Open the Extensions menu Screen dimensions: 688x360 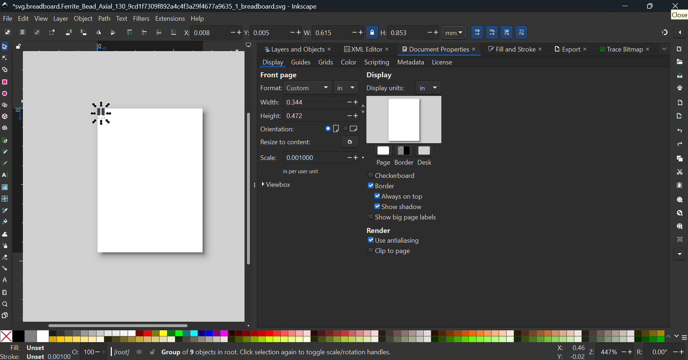coord(170,19)
